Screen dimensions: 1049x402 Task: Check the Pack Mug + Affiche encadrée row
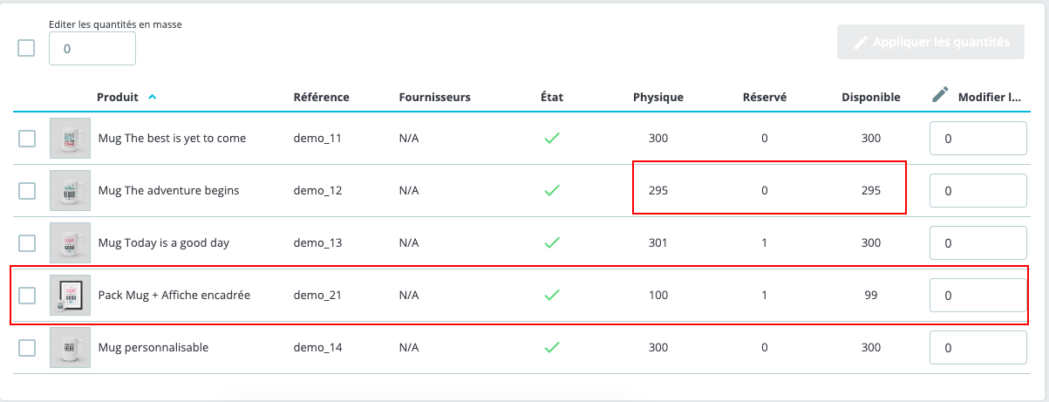(x=27, y=295)
